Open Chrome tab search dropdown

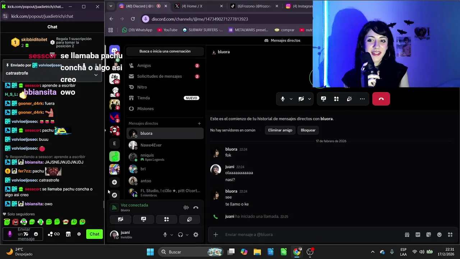click(111, 6)
